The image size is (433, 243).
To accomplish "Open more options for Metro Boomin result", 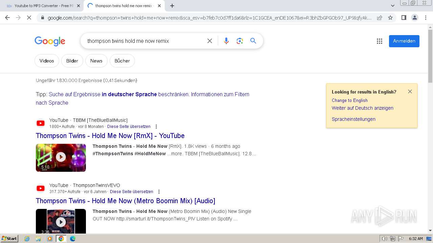I will click(159, 192).
